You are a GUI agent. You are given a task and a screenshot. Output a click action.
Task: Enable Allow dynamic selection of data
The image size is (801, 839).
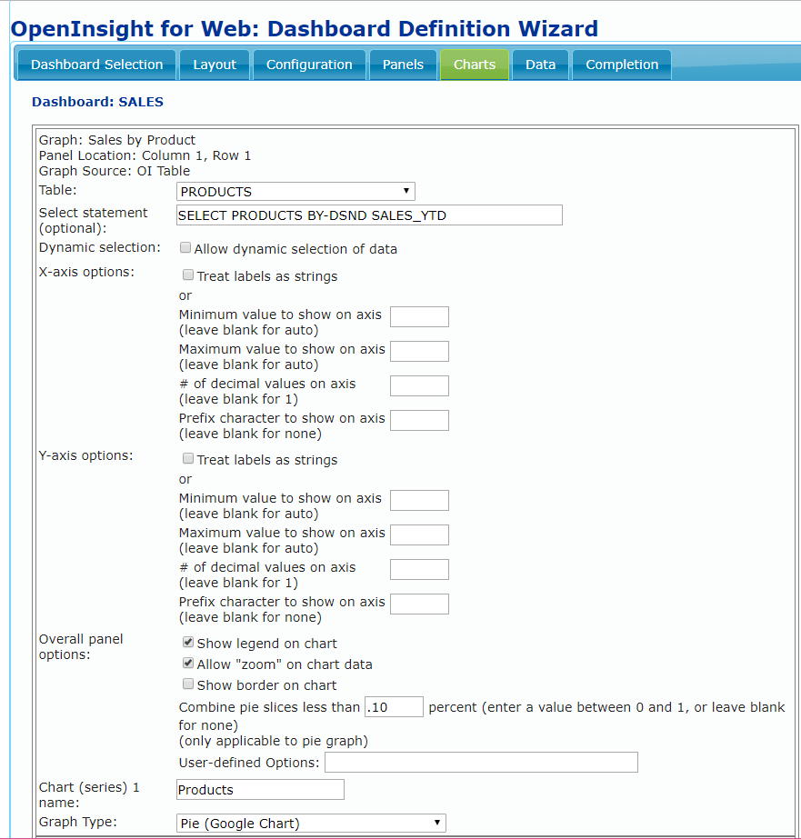click(185, 248)
